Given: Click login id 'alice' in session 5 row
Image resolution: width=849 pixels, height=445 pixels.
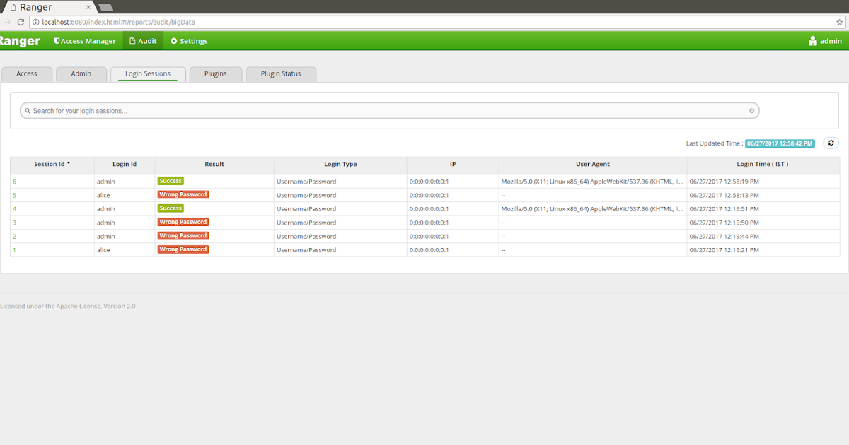Looking at the screenshot, I should coord(103,195).
